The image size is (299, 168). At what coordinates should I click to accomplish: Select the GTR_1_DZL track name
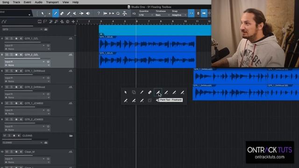(x=31, y=39)
